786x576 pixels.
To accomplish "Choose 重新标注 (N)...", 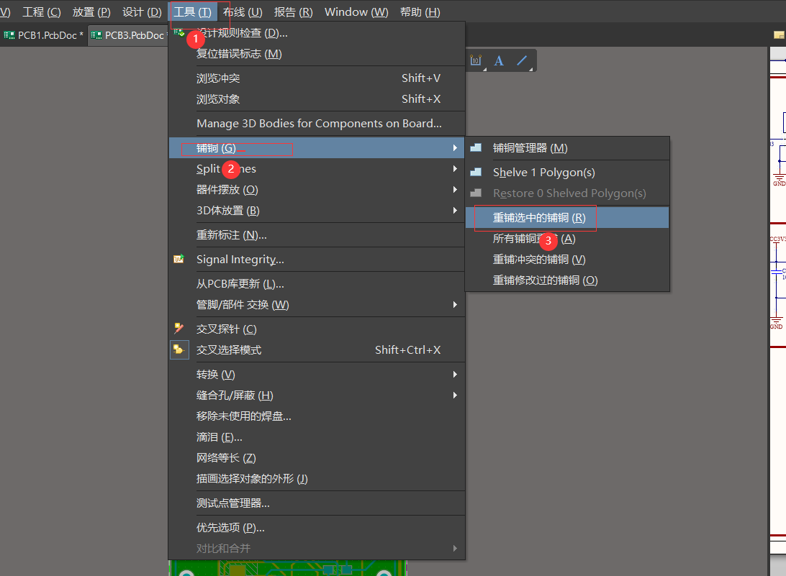I will click(x=317, y=235).
